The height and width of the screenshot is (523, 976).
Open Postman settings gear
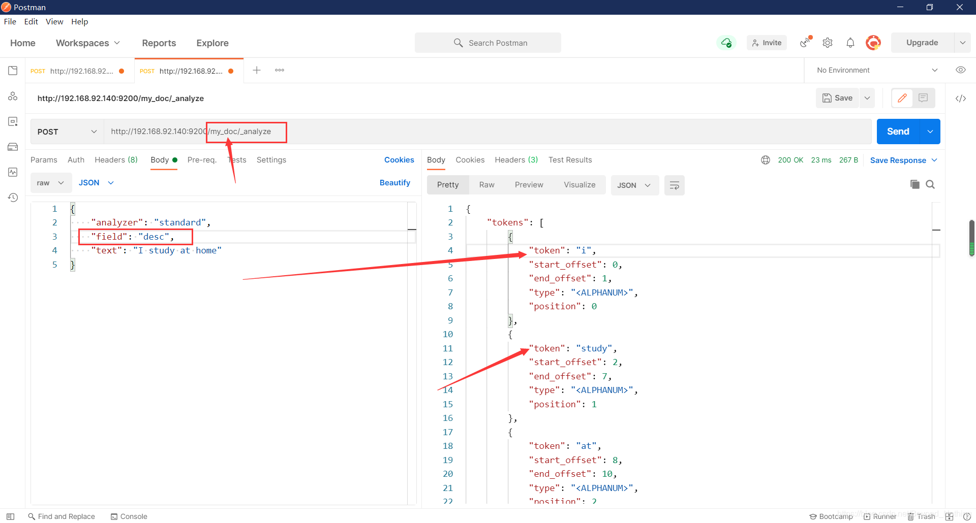point(828,43)
